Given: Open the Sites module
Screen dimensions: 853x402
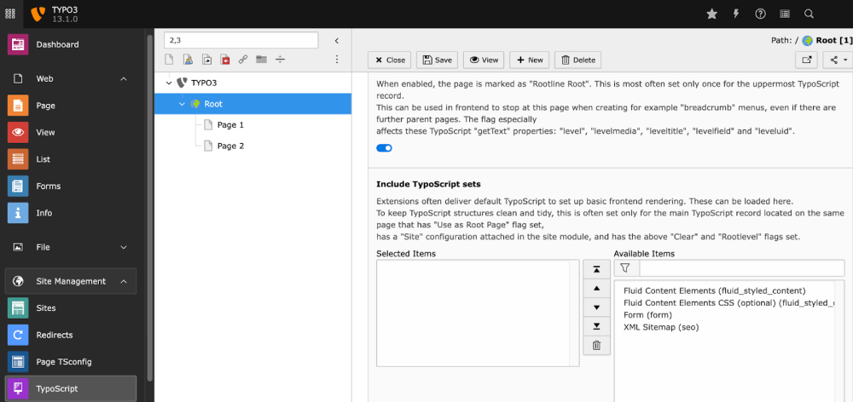Looking at the screenshot, I should pos(71,308).
